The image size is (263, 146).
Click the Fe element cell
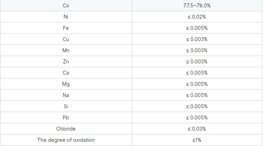click(x=66, y=28)
